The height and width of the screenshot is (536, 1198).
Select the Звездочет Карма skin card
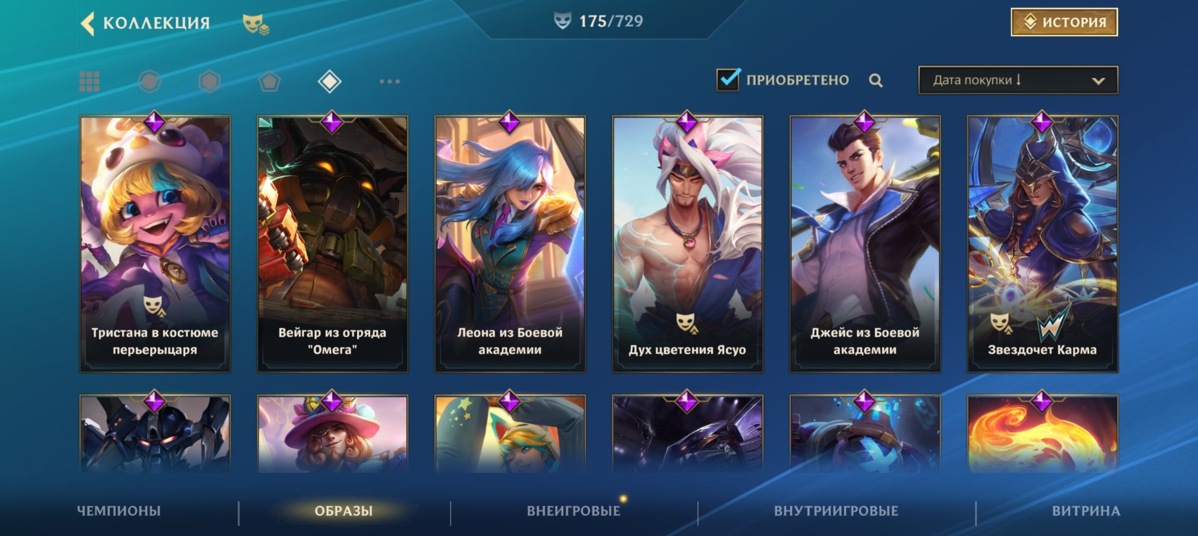1043,244
